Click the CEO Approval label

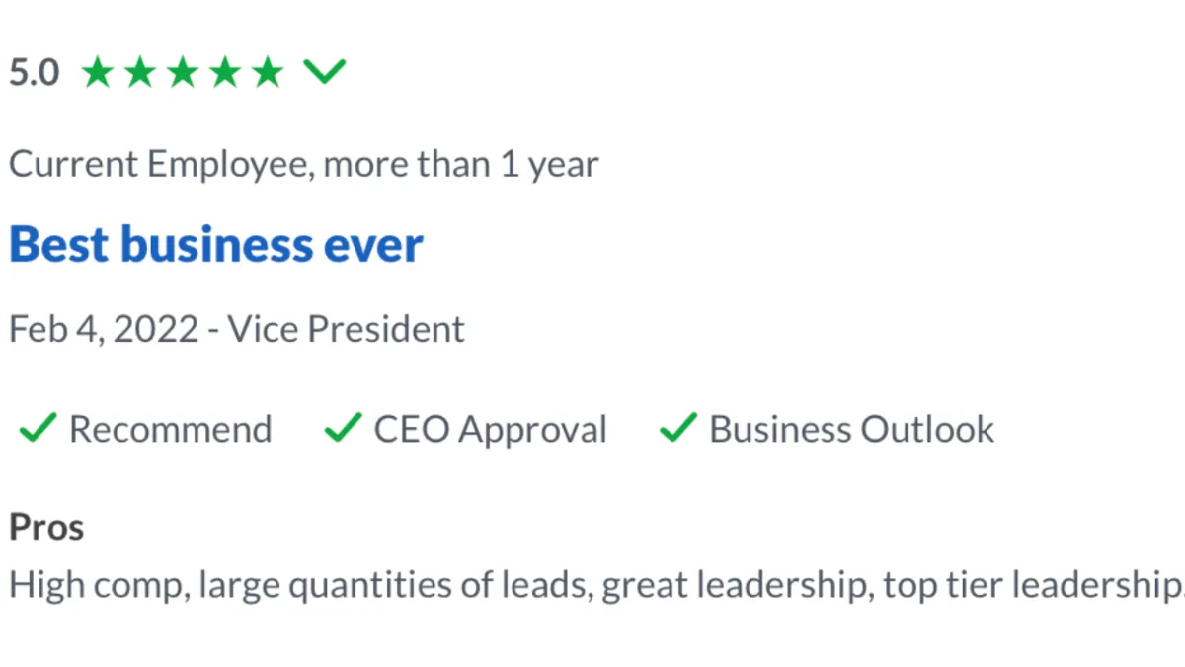point(490,430)
